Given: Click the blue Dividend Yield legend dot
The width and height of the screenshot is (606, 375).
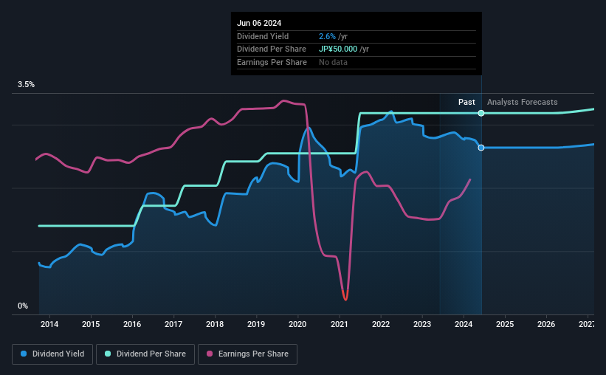Looking at the screenshot, I should click(x=24, y=354).
